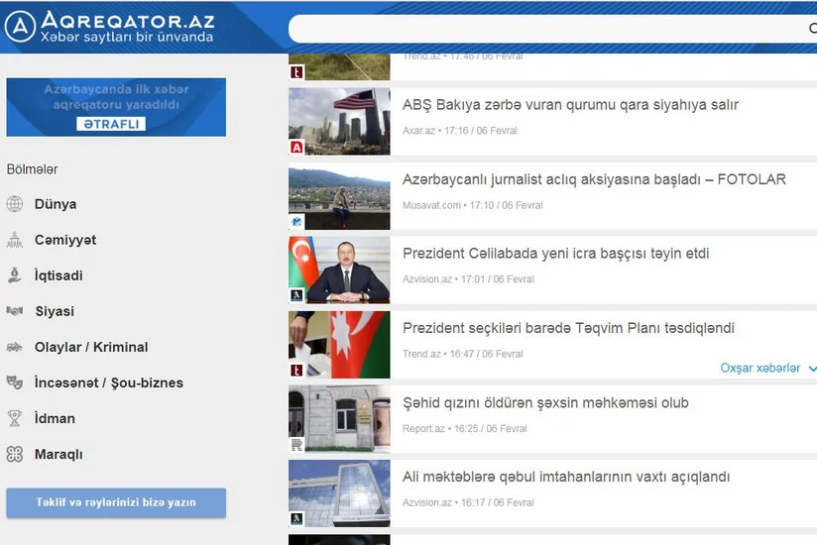Click the Xəbər saytları bir ünvanda tagline
Screen dimensions: 817x545
click(x=127, y=37)
